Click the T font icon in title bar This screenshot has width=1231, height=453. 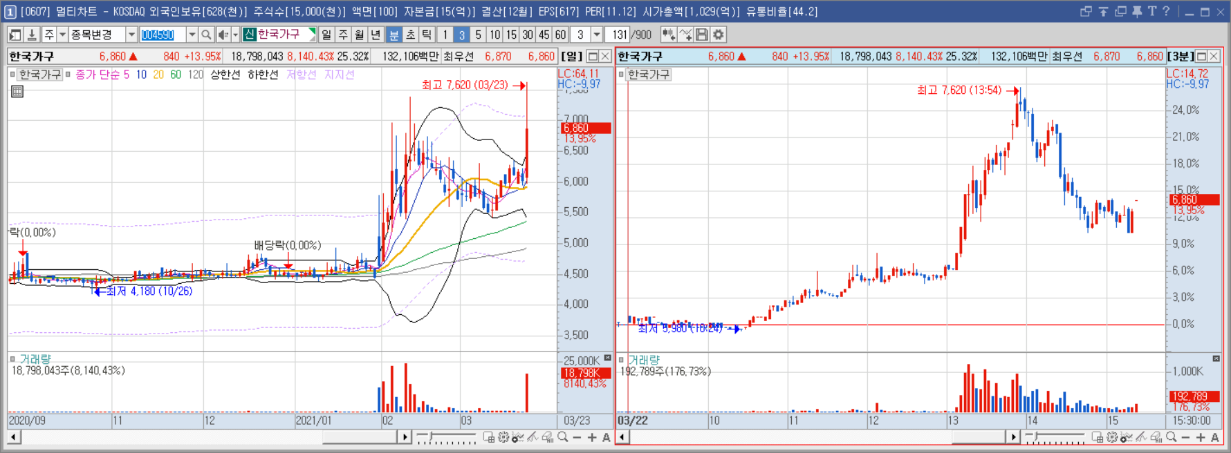1151,11
